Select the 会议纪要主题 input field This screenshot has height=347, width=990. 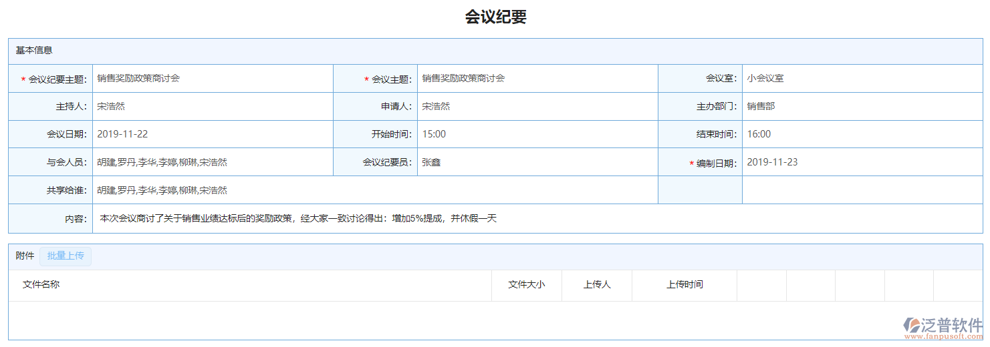[212, 79]
